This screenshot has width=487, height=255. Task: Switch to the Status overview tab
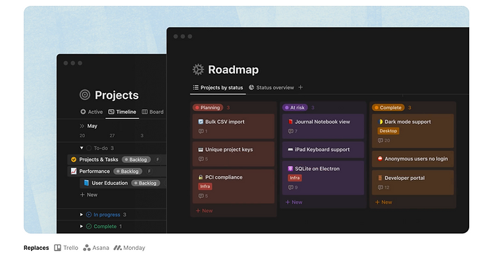(271, 87)
